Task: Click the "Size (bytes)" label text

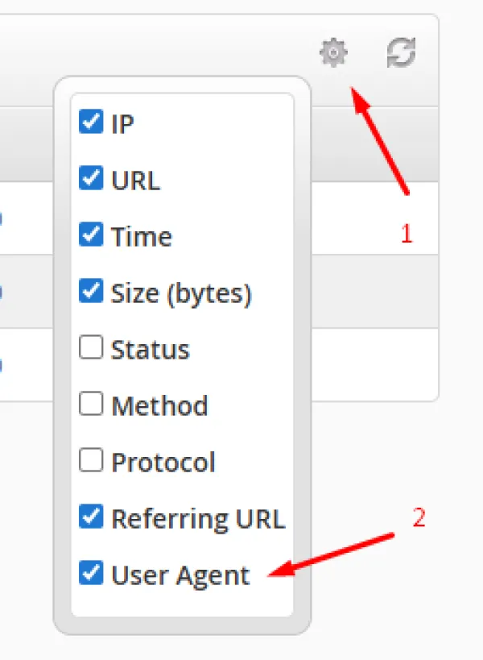Action: coord(181,294)
